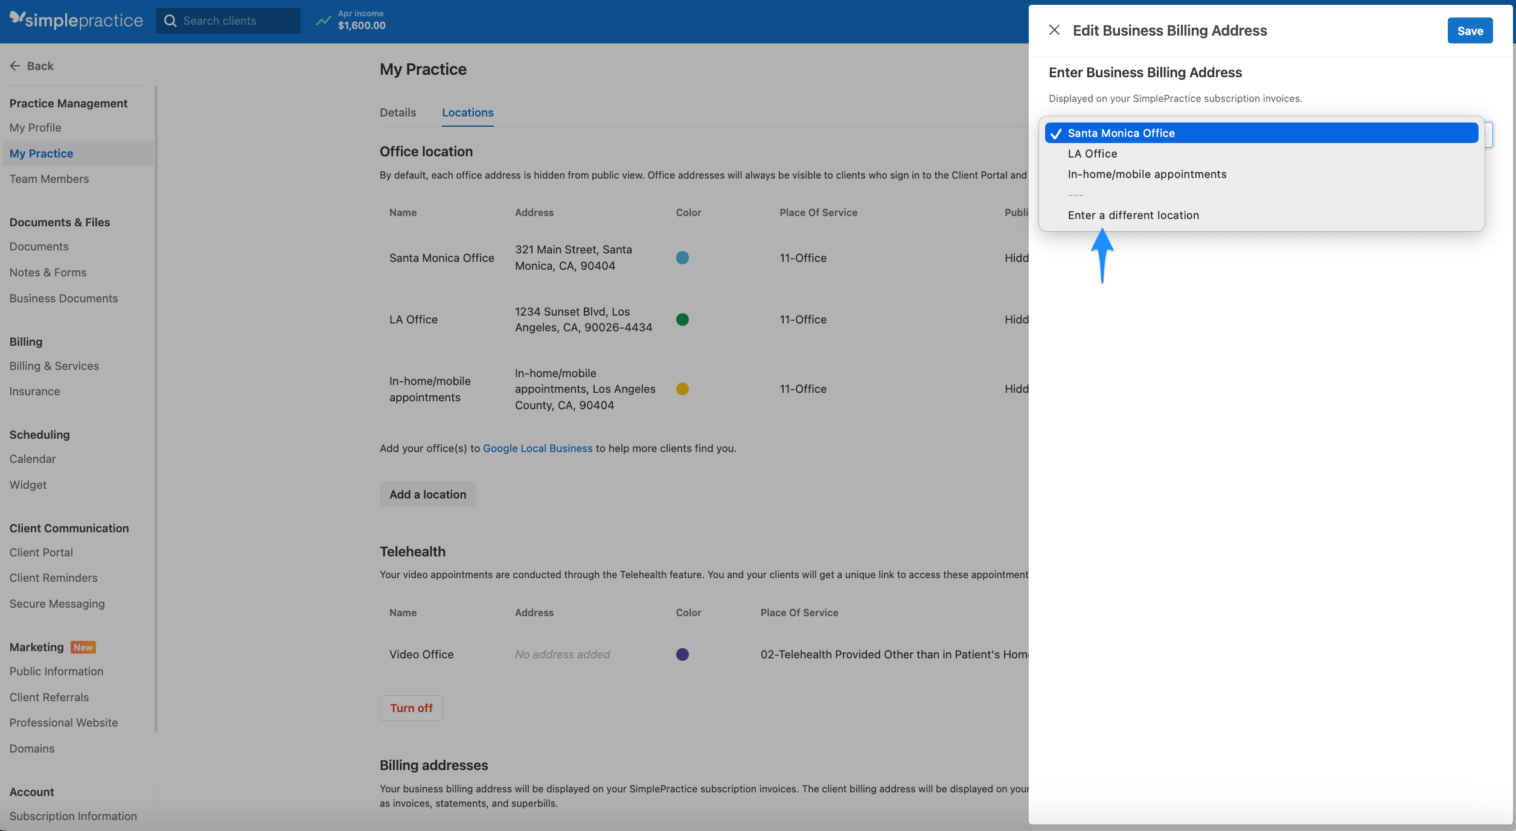The height and width of the screenshot is (831, 1516).
Task: Save the business billing address
Action: (x=1470, y=30)
